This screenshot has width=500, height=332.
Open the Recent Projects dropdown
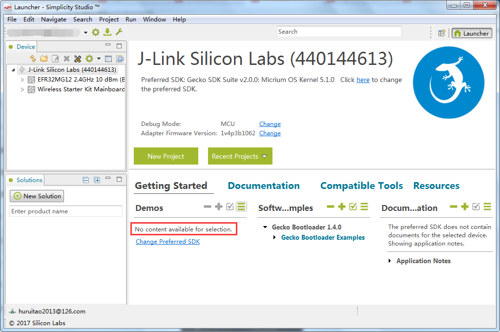[x=240, y=156]
